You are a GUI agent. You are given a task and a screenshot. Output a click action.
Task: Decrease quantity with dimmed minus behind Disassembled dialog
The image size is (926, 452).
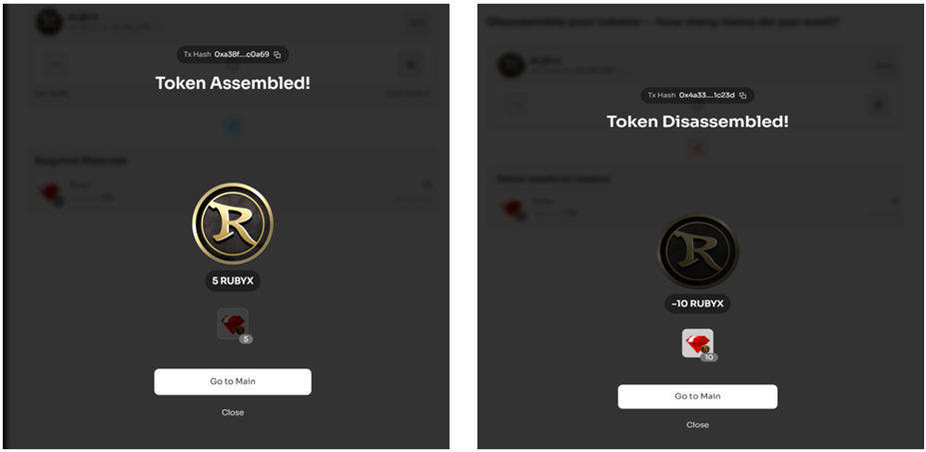515,104
